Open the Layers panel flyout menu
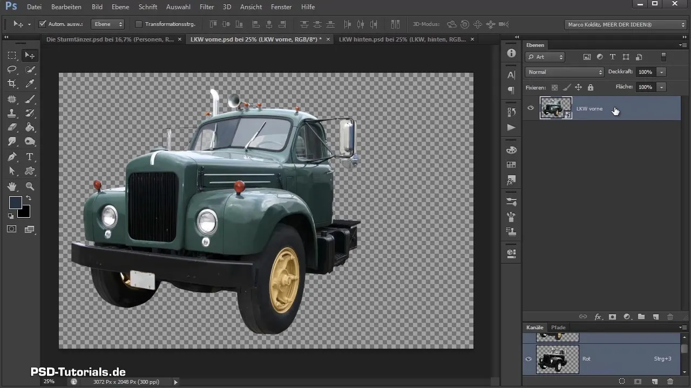Screen dimensions: 691x388 pos(683,45)
